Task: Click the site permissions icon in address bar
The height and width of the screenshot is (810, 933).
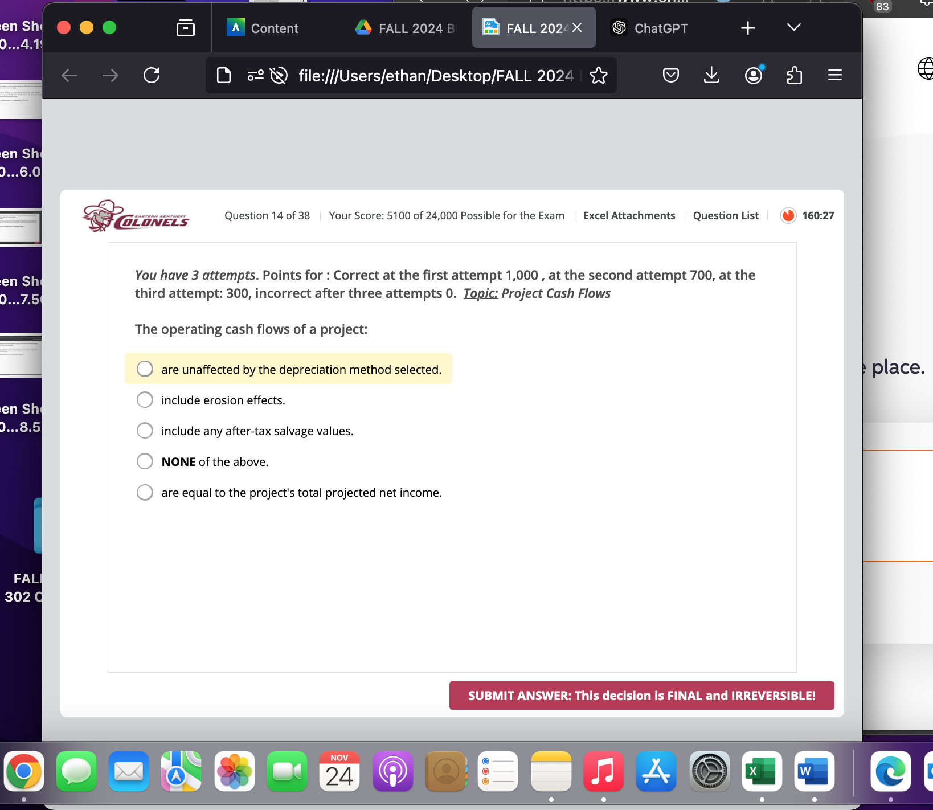Action: 256,75
